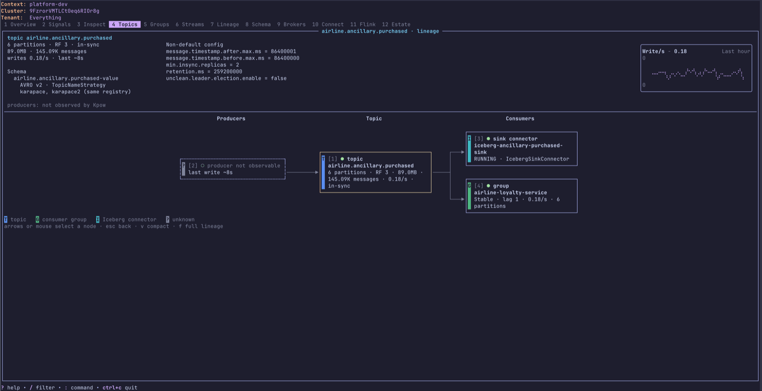Click the Context value platform-dev
This screenshot has height=391, width=762.
pos(49,4)
